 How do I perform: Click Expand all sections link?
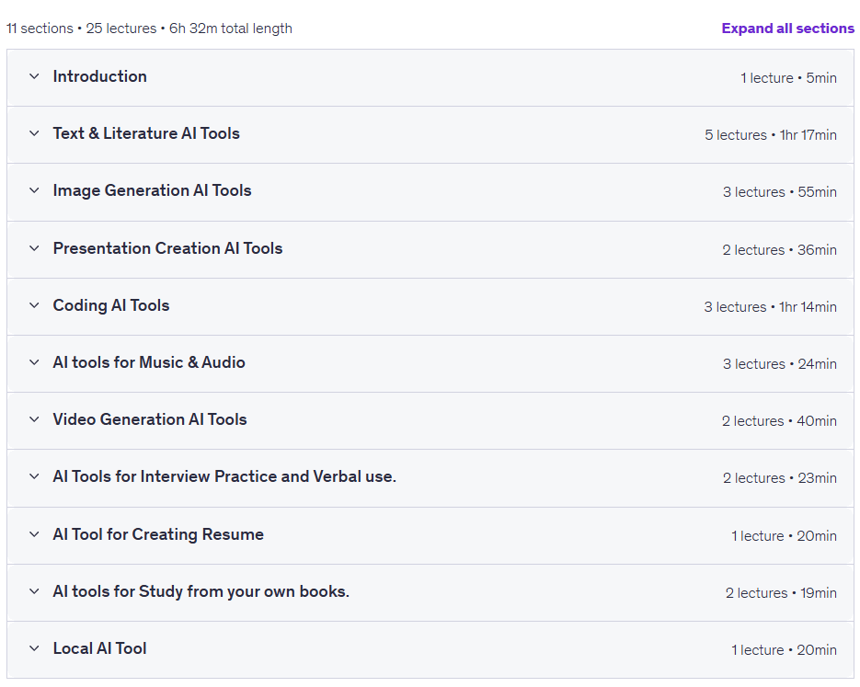pyautogui.click(x=787, y=29)
